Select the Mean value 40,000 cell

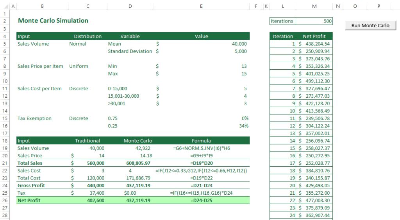pos(201,44)
